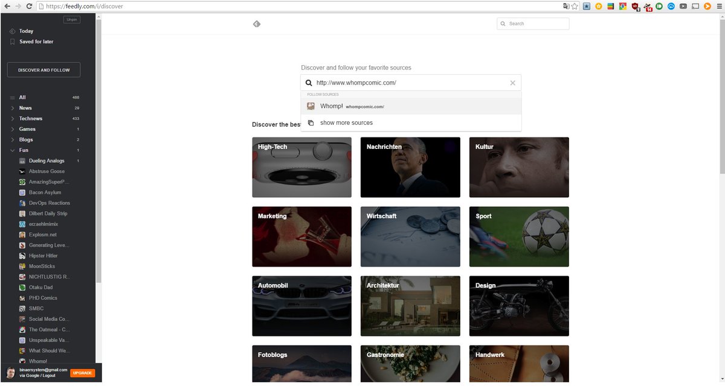Open Dueling Analogs feed icon
The height and width of the screenshot is (392, 725).
coord(22,161)
